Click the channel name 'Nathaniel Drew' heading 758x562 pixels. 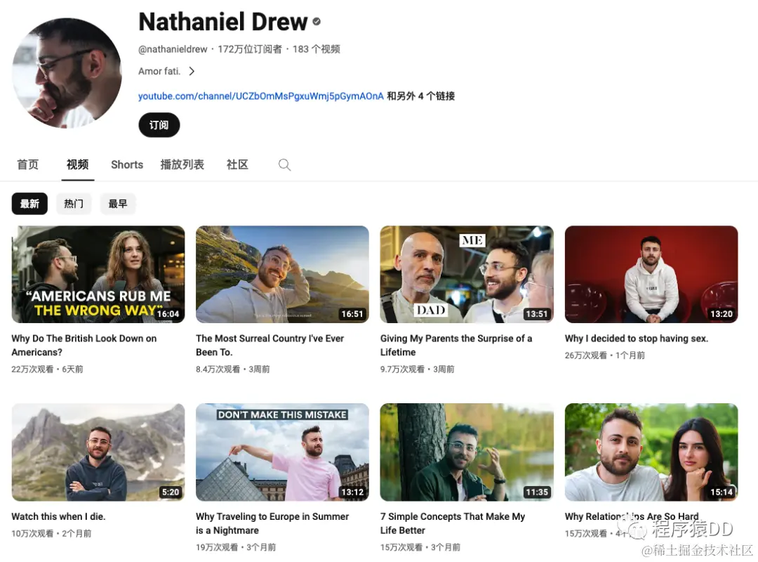pos(223,22)
